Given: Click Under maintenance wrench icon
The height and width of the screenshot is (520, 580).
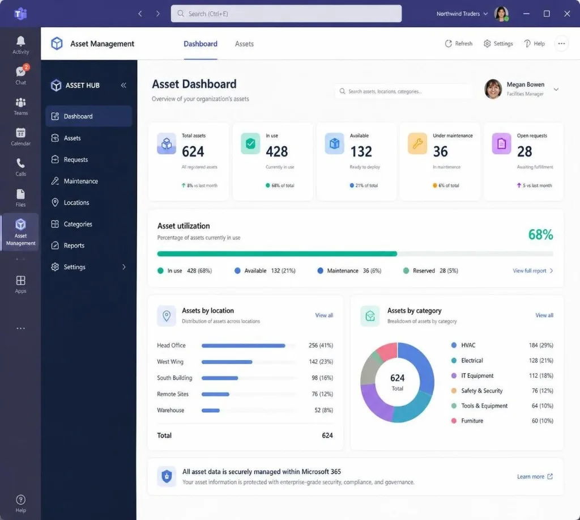Looking at the screenshot, I should pos(417,143).
